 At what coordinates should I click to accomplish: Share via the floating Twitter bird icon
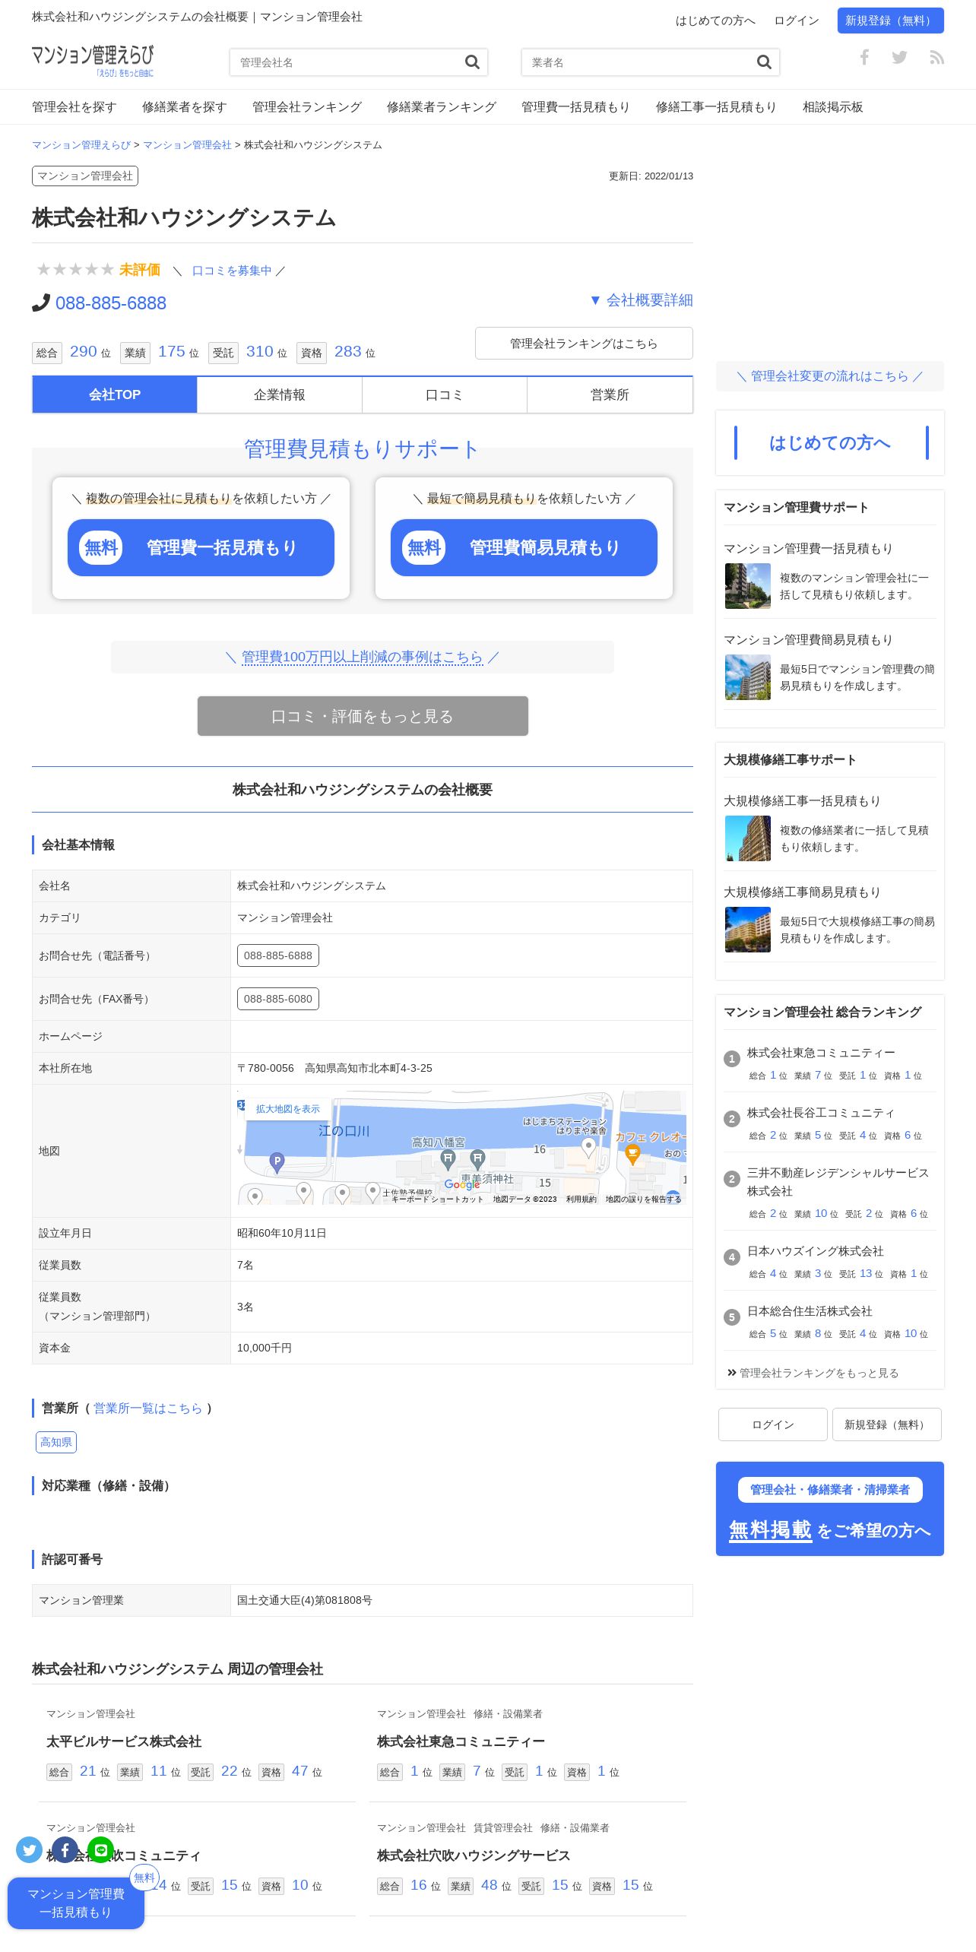coord(29,1850)
